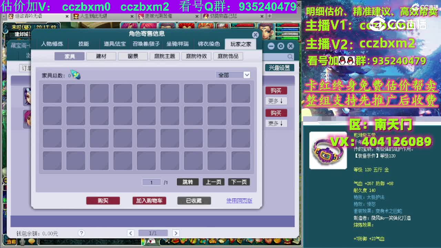Viewport: 441px width, 248px height.
Task: Click 加入购物车
Action: 149,201
